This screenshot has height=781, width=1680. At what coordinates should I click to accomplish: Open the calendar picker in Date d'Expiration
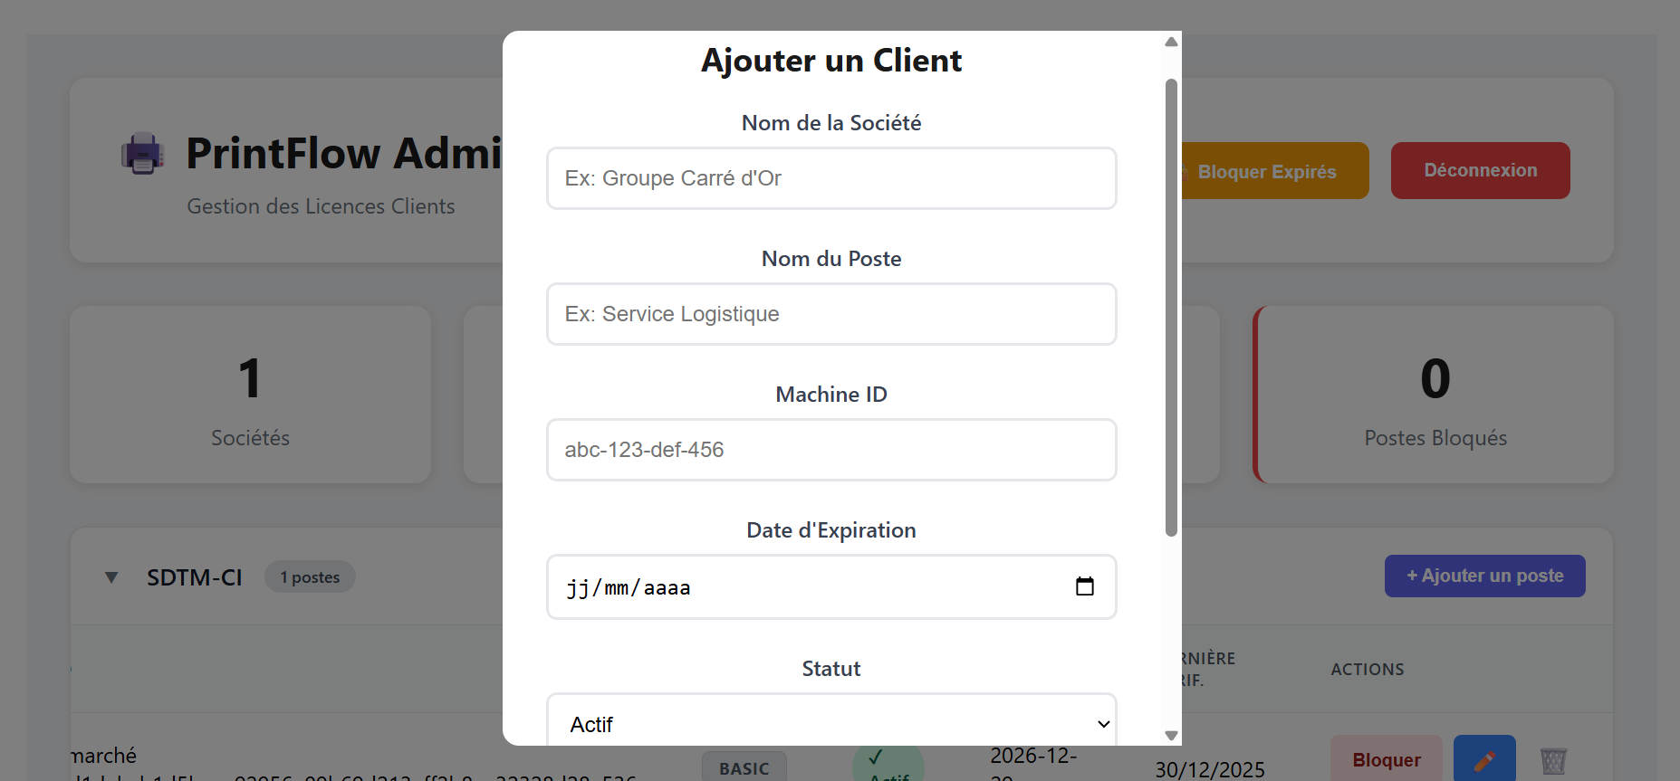click(x=1084, y=586)
